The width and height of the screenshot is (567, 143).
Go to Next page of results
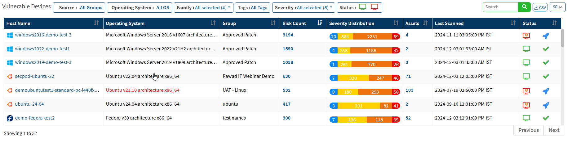554,130
